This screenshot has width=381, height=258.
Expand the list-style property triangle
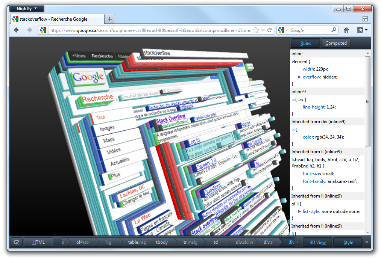(299, 211)
